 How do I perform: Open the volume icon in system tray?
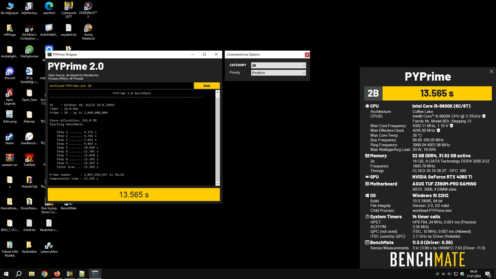(x=449, y=274)
